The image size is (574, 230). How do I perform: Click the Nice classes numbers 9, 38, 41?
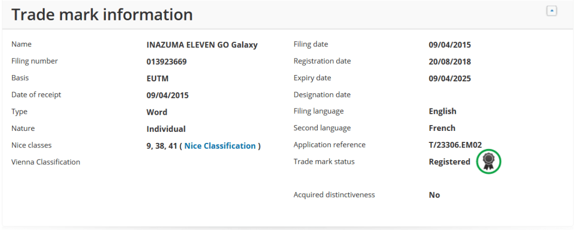tap(162, 146)
